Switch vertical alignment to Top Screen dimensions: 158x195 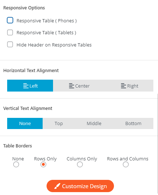pos(59,124)
